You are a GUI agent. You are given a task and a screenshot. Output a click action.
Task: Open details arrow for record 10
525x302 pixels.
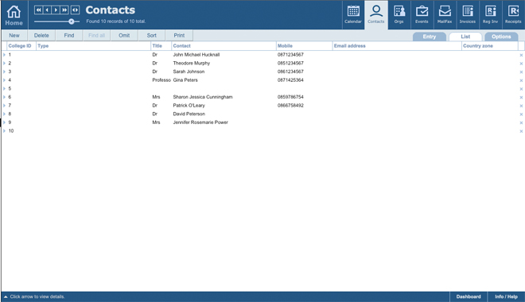4,131
